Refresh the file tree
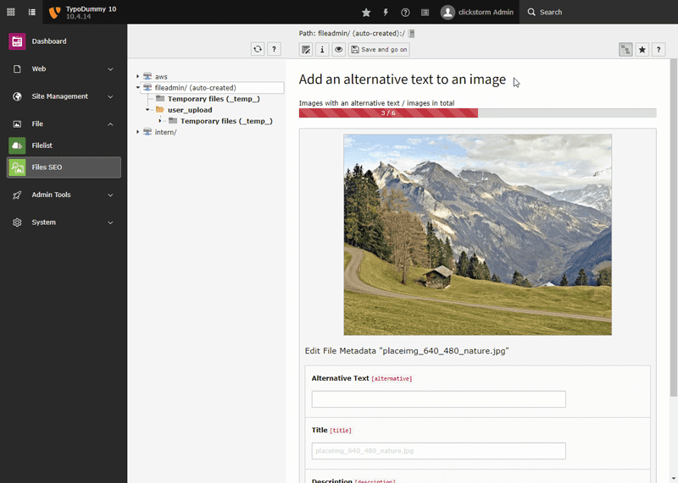Screen dimensions: 678x483 coord(258,50)
